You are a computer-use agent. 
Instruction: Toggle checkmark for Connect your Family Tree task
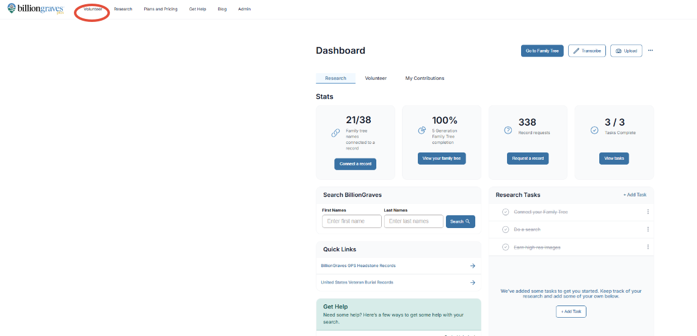(505, 212)
